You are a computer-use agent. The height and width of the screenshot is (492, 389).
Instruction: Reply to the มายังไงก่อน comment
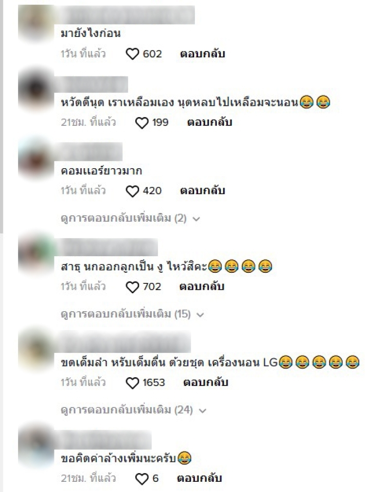point(202,54)
